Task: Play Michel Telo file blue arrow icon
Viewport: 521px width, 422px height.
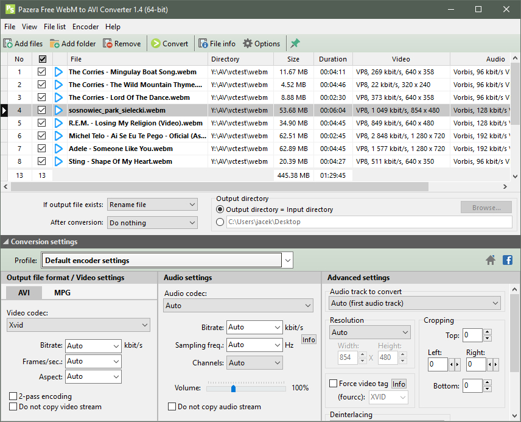Action: pos(58,136)
